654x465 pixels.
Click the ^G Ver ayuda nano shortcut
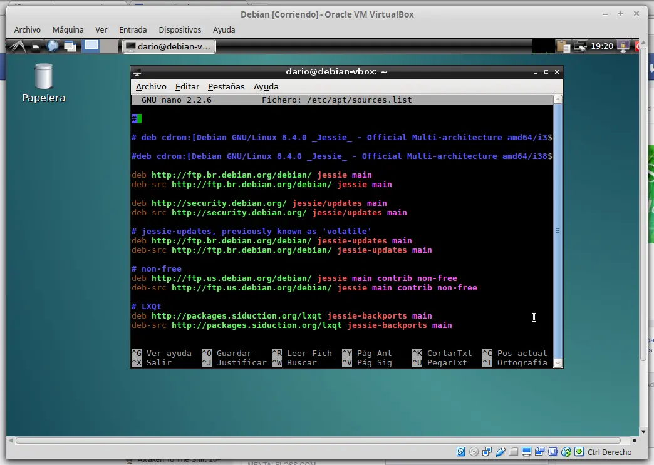pyautogui.click(x=162, y=354)
